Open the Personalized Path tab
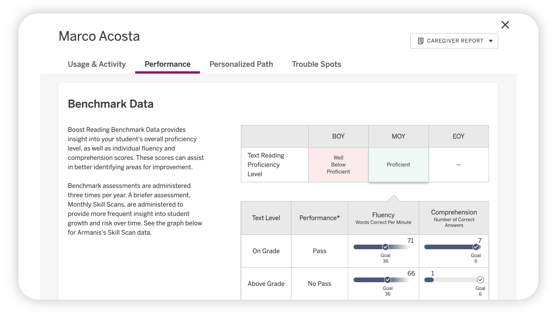Viewport: 557px width, 313px height. pyautogui.click(x=241, y=64)
